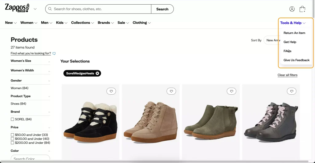The width and height of the screenshot is (315, 163).
Task: Collapse the Price filter section
Action: (x=30, y=127)
